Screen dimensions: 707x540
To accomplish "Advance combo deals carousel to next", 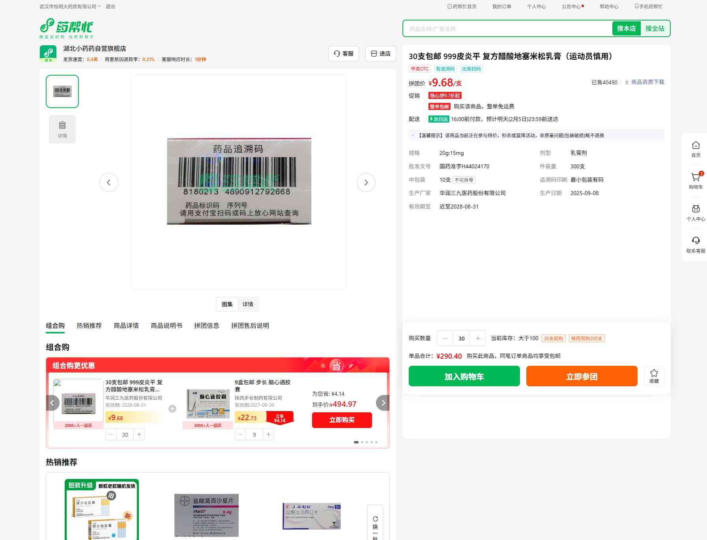I will (383, 403).
